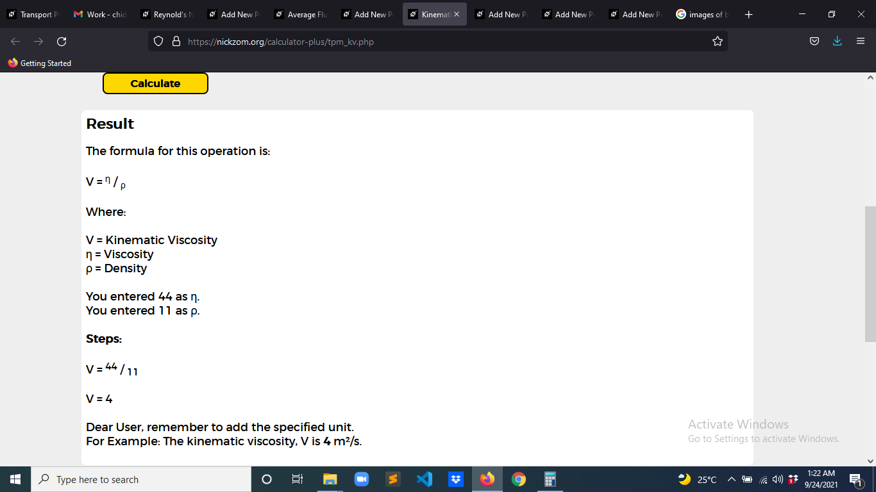Image resolution: width=876 pixels, height=492 pixels.
Task: Switch to the images of Google tab
Action: click(x=702, y=14)
